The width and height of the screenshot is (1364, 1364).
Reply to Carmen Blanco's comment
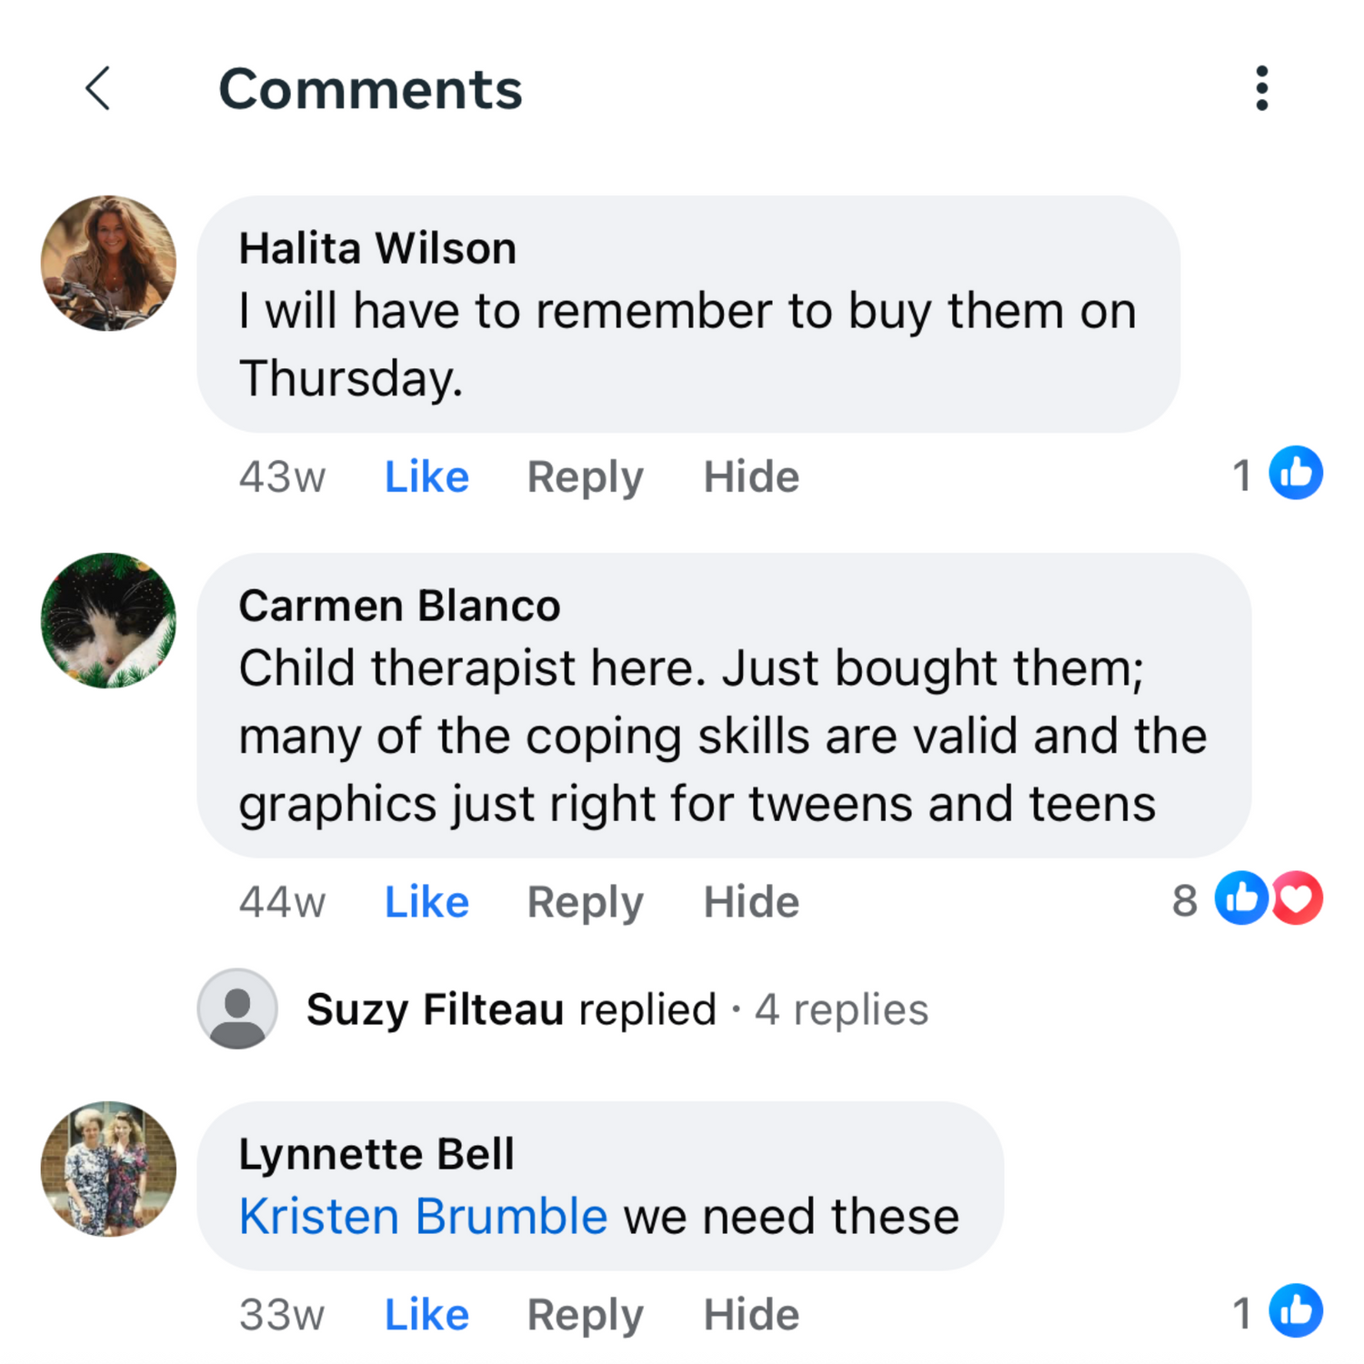coord(586,904)
